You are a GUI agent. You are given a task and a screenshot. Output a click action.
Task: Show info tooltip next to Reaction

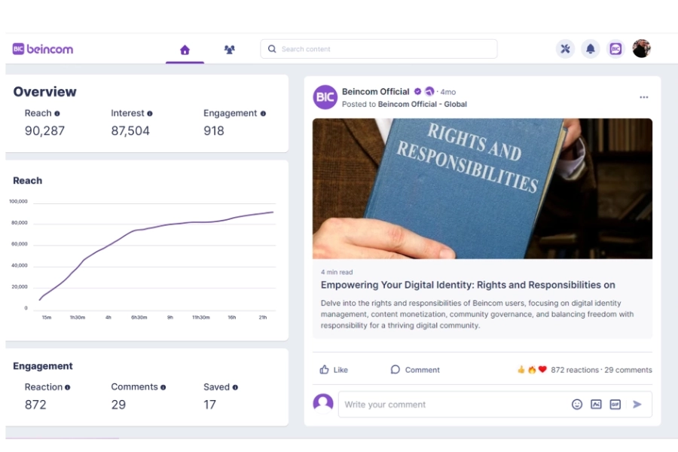(68, 387)
